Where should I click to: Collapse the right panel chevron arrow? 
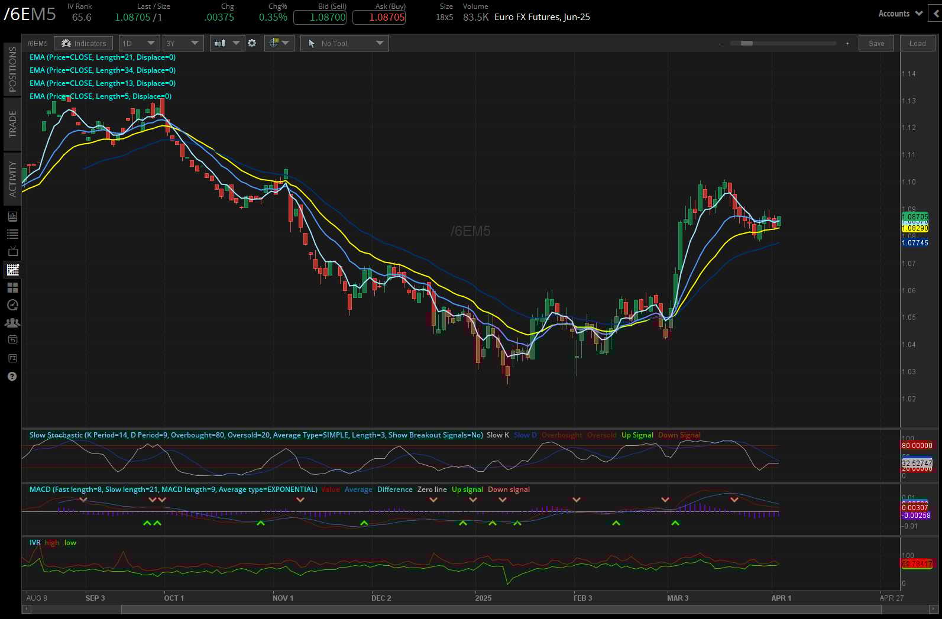pyautogui.click(x=936, y=14)
